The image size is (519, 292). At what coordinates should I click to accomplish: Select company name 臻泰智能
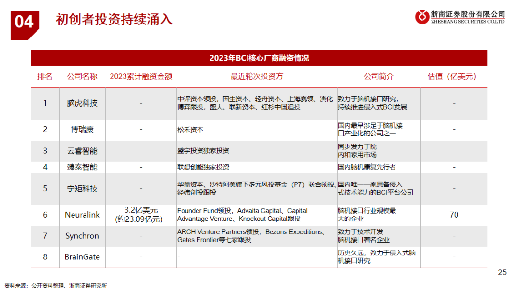click(82, 167)
